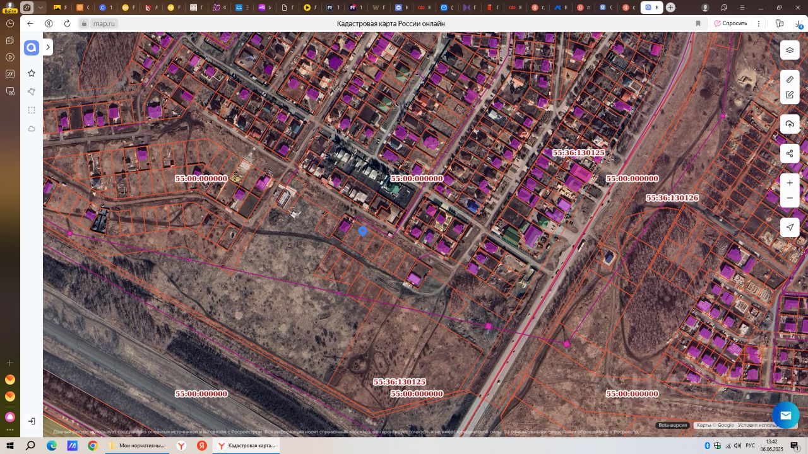Zoom in the map with plus
Viewport: 808px width, 454px height.
tap(790, 183)
